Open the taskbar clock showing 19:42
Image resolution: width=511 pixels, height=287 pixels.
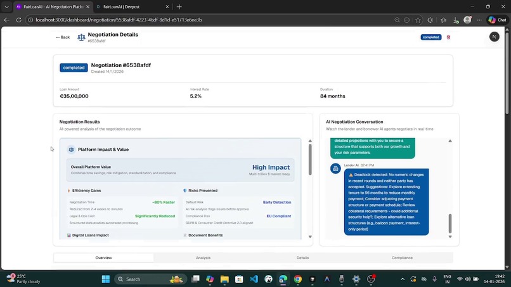pos(494,279)
